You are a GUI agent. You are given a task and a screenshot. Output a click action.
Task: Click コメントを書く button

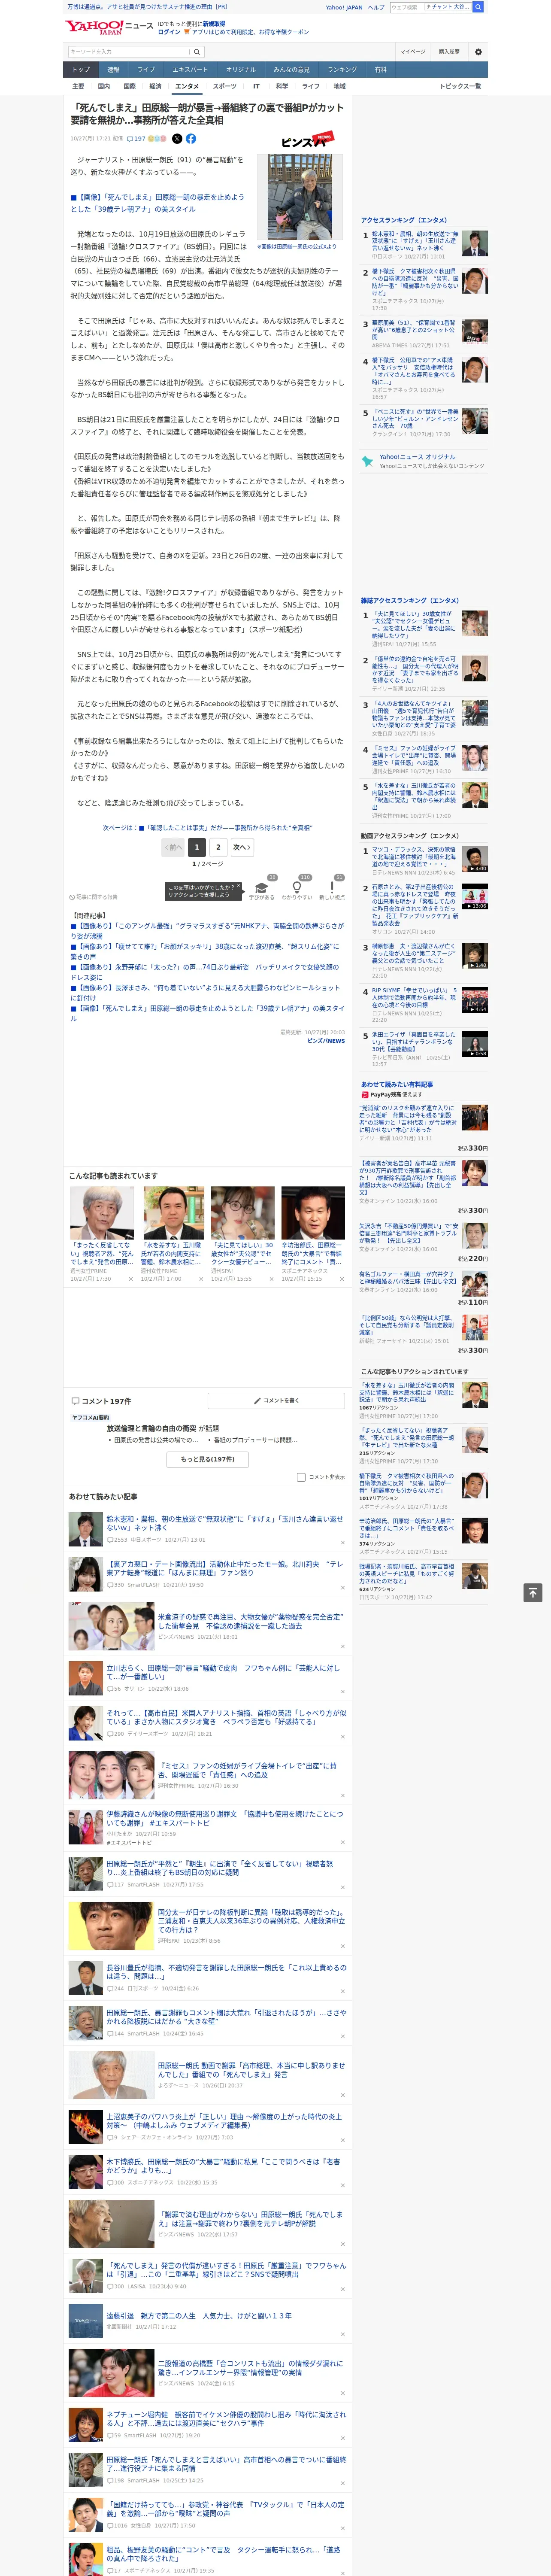pyautogui.click(x=276, y=1401)
